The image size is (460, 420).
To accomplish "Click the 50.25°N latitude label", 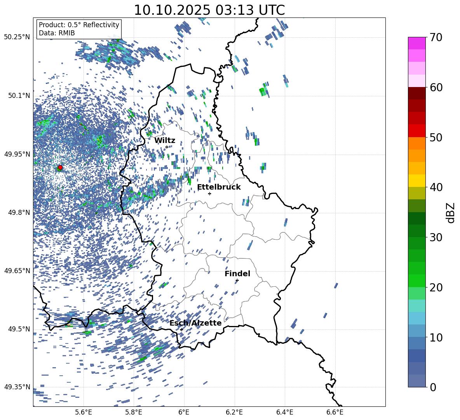I will coord(17,37).
